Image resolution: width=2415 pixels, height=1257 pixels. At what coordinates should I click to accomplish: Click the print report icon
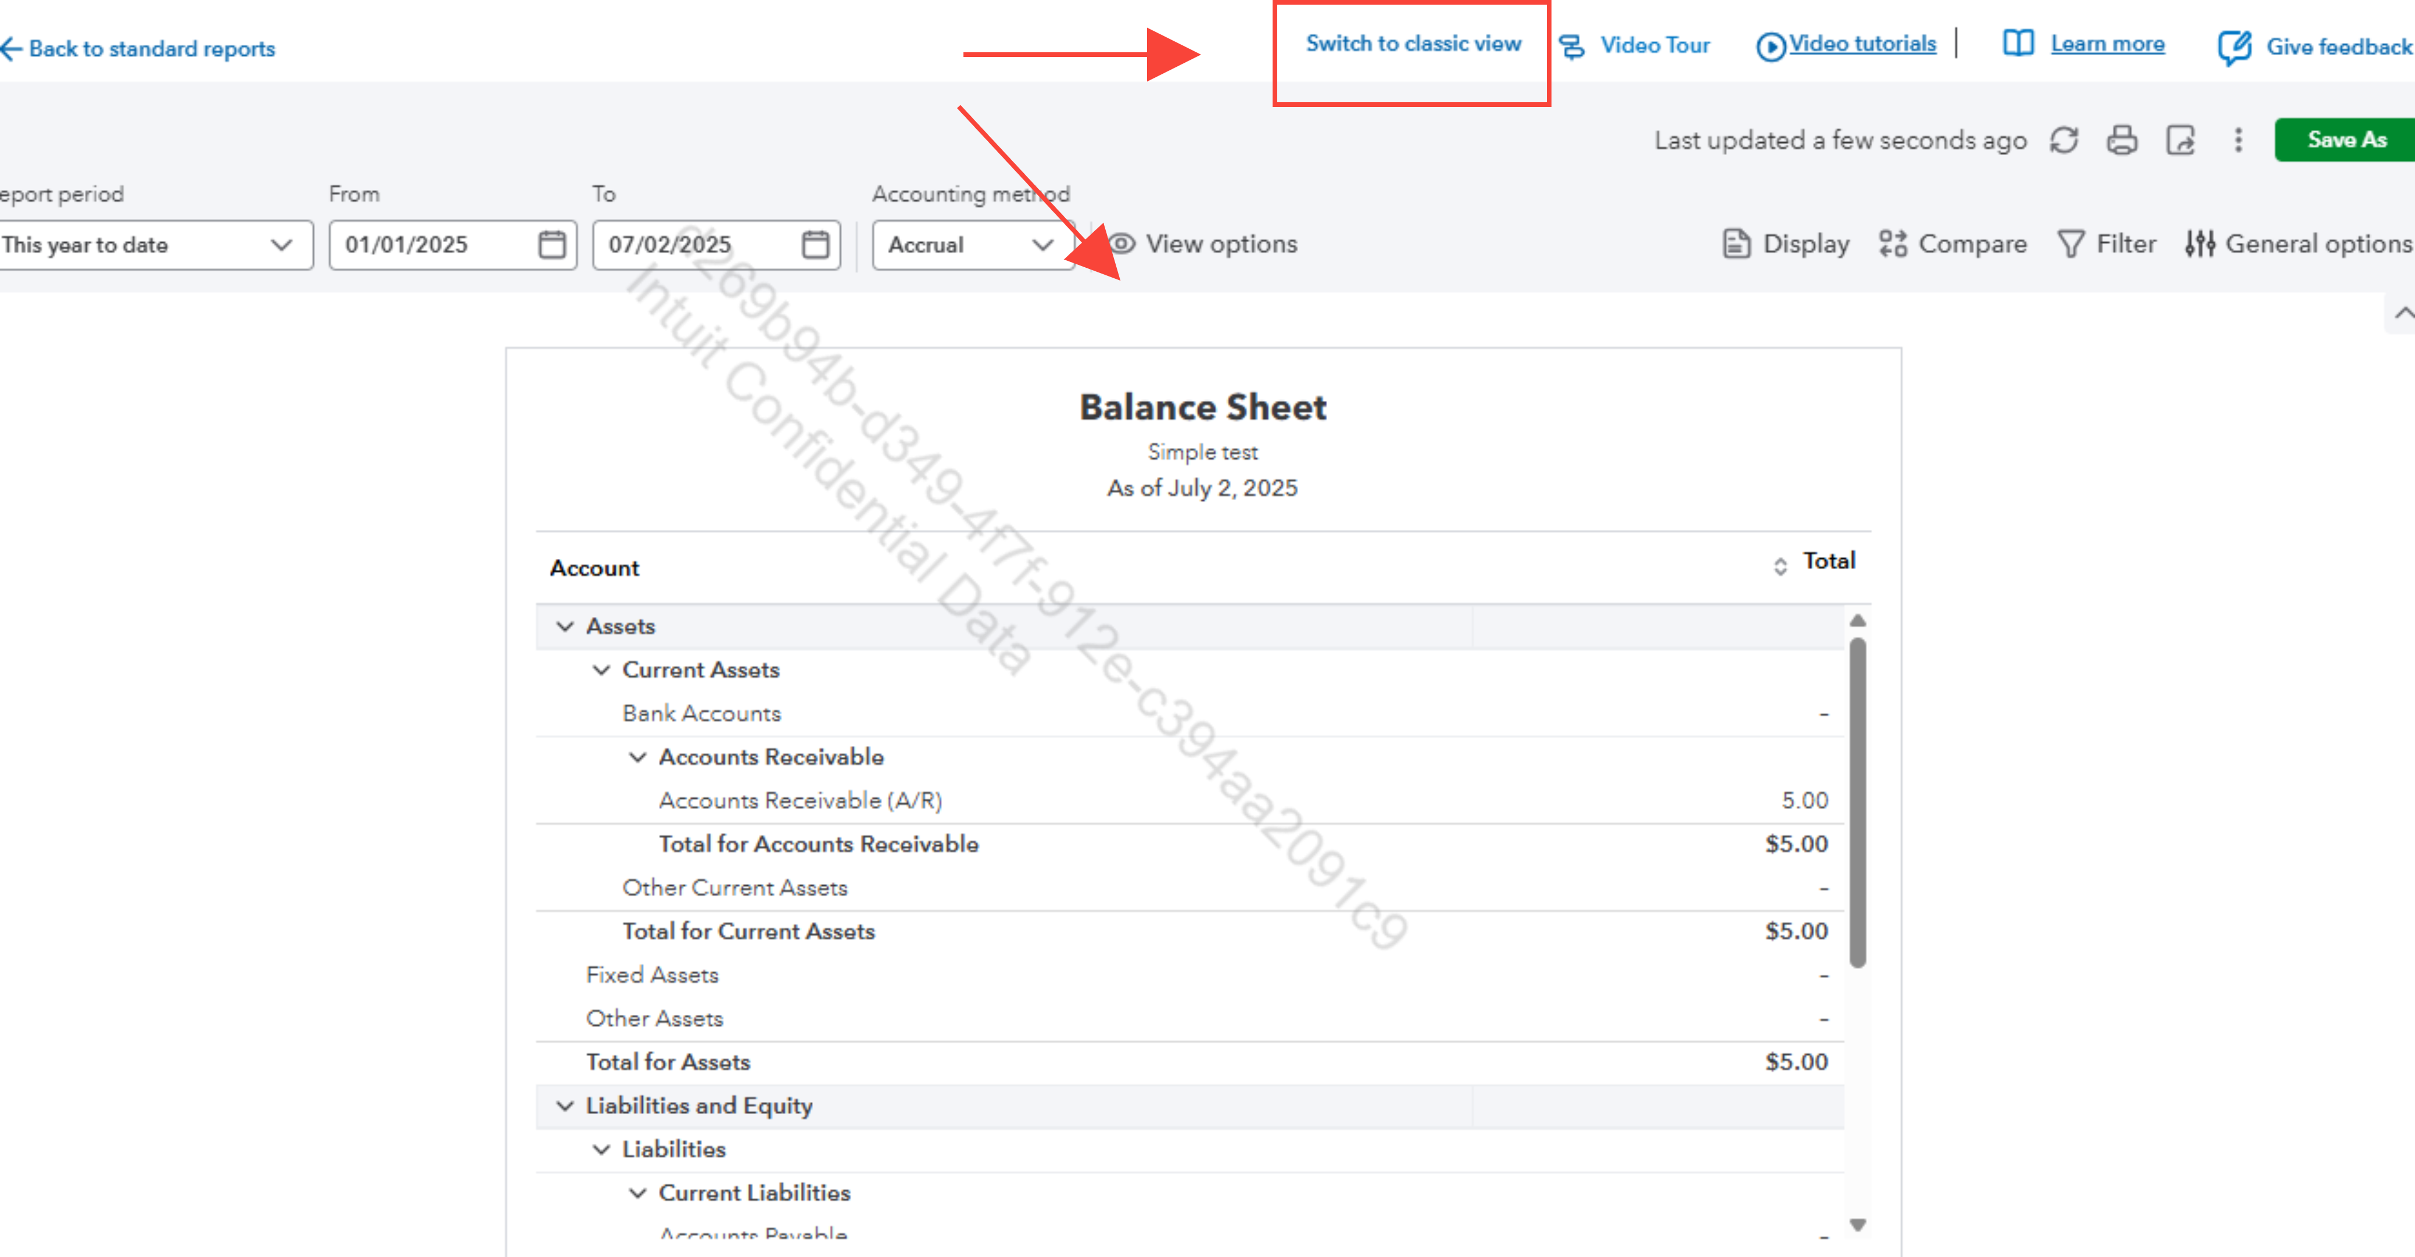pyautogui.click(x=2122, y=139)
